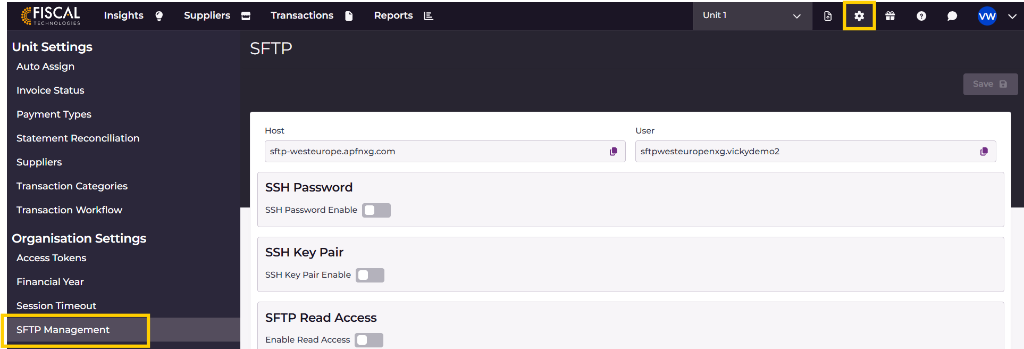Click the settings gear icon

(x=859, y=16)
